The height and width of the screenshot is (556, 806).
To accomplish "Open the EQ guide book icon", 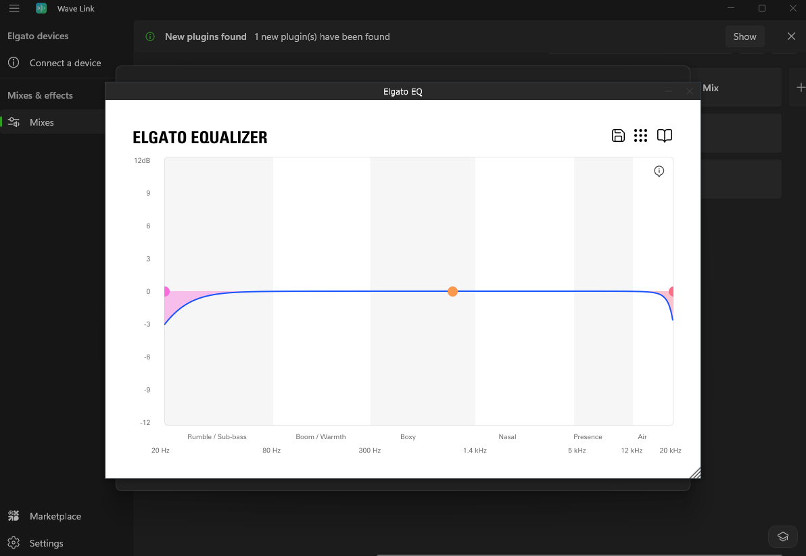I will point(665,136).
